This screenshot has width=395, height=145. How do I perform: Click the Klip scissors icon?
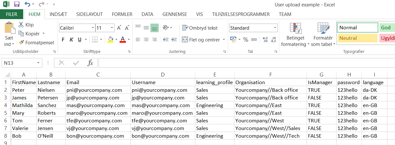tap(21, 25)
